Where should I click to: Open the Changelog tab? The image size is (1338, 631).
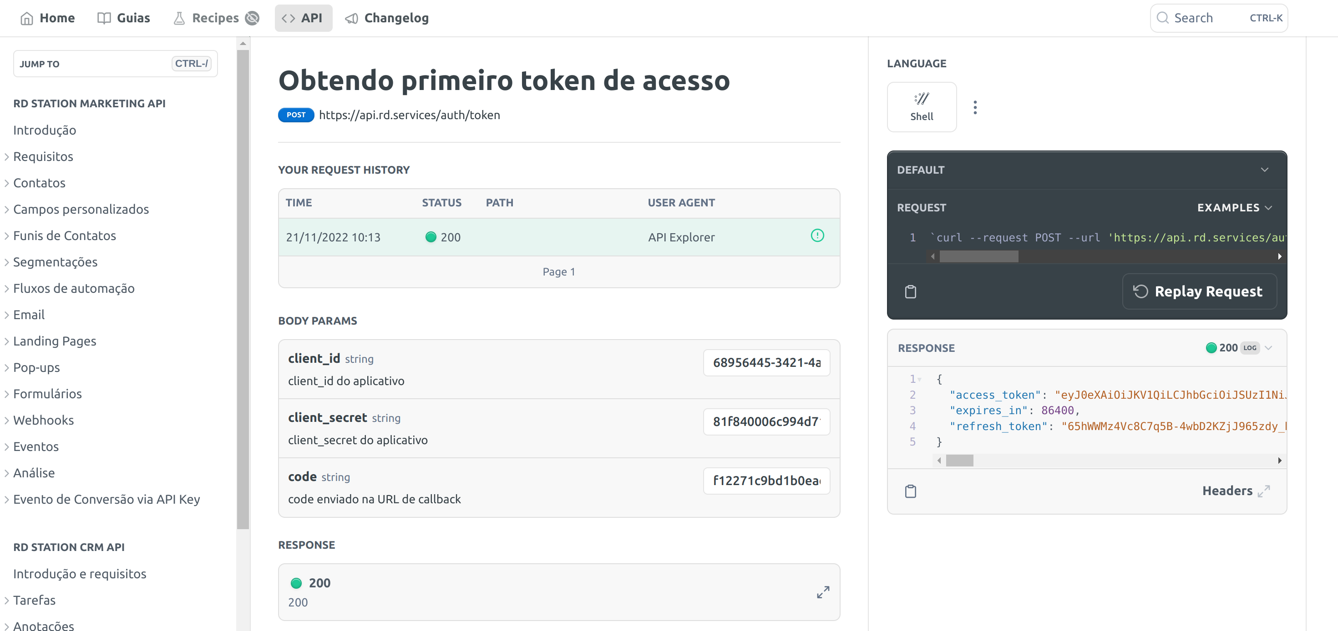386,18
